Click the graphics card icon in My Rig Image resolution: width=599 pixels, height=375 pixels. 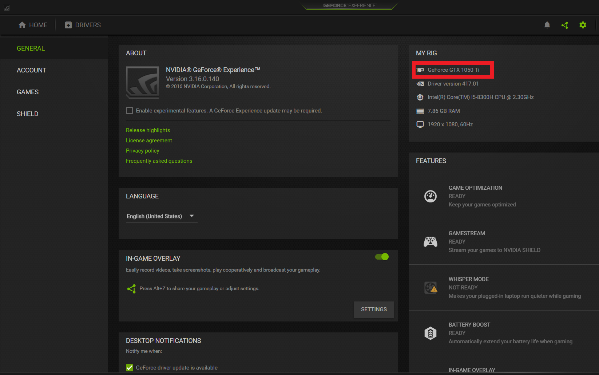[420, 70]
